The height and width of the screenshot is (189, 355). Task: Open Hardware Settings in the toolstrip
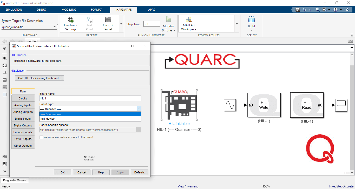click(70, 24)
